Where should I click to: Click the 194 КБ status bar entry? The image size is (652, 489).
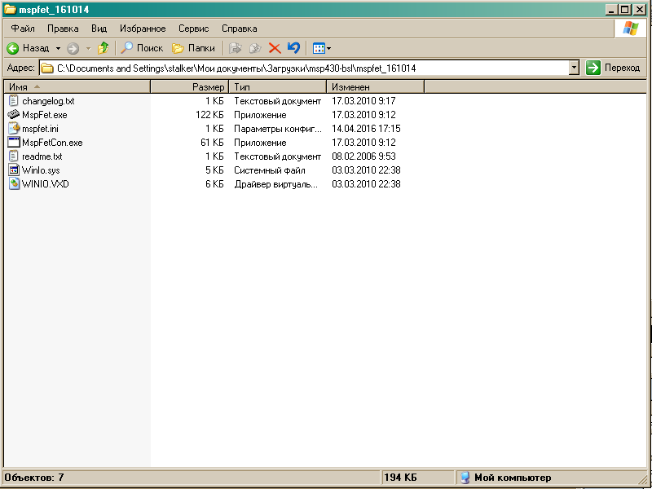point(400,478)
